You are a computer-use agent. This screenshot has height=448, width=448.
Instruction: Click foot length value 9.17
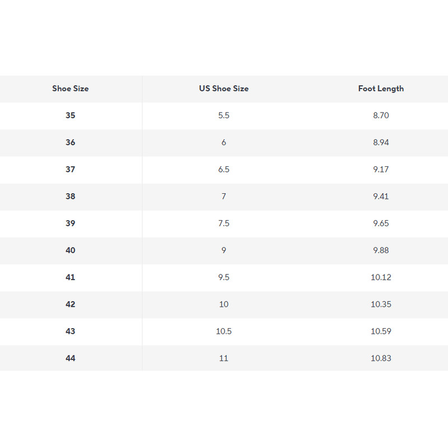tap(381, 169)
